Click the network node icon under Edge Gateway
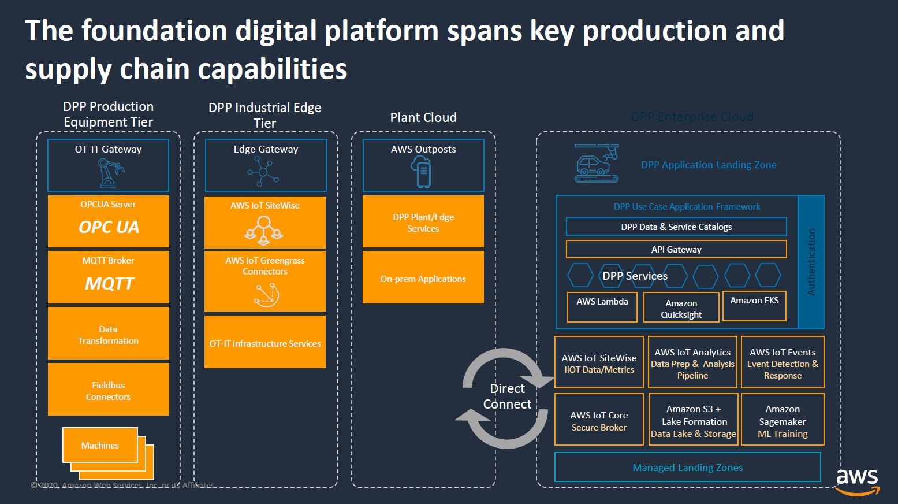Image resolution: width=898 pixels, height=504 pixels. [x=263, y=172]
